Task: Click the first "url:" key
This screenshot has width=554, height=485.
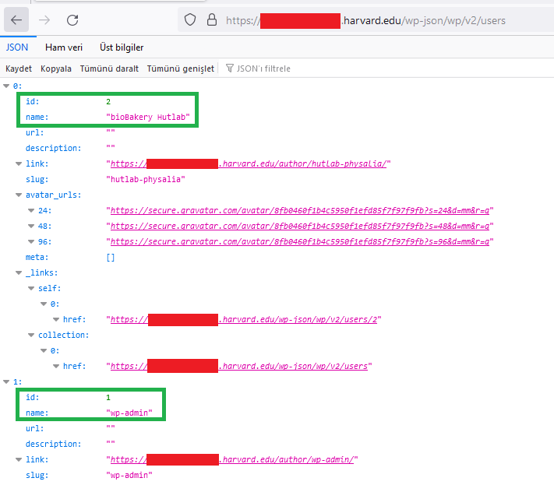Action: [x=34, y=132]
